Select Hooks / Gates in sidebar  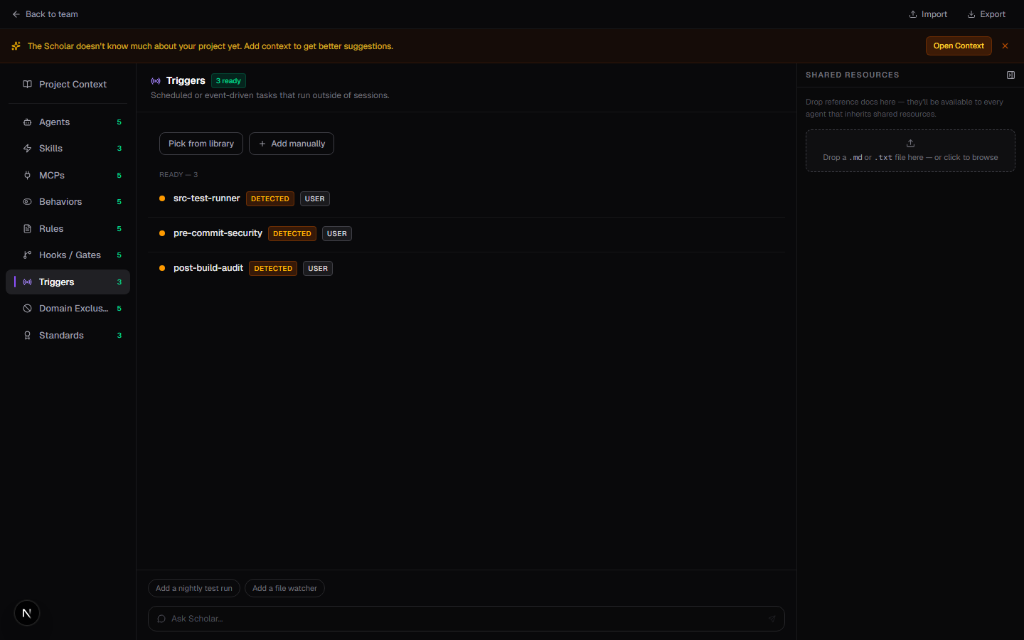[68, 255]
